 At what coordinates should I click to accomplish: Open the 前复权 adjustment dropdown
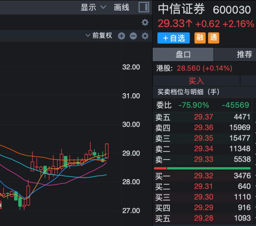[99, 36]
